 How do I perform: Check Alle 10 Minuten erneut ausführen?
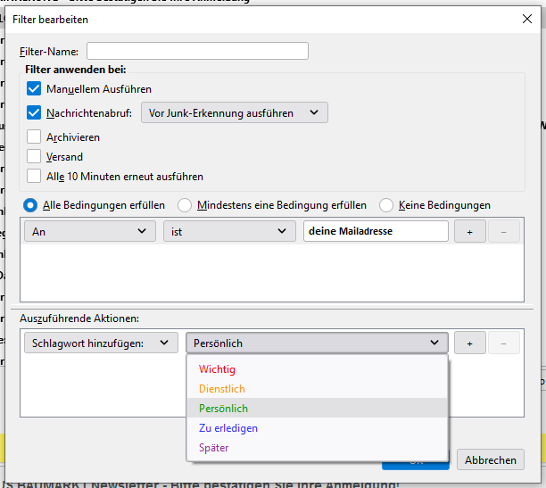34,177
